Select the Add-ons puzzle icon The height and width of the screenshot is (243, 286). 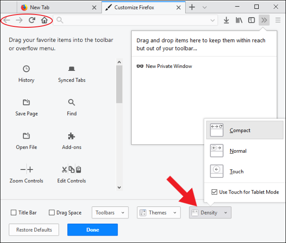click(71, 136)
